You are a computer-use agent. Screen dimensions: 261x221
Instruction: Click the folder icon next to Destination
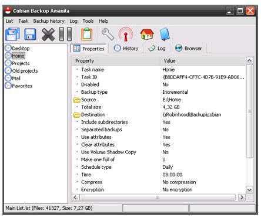77,115
